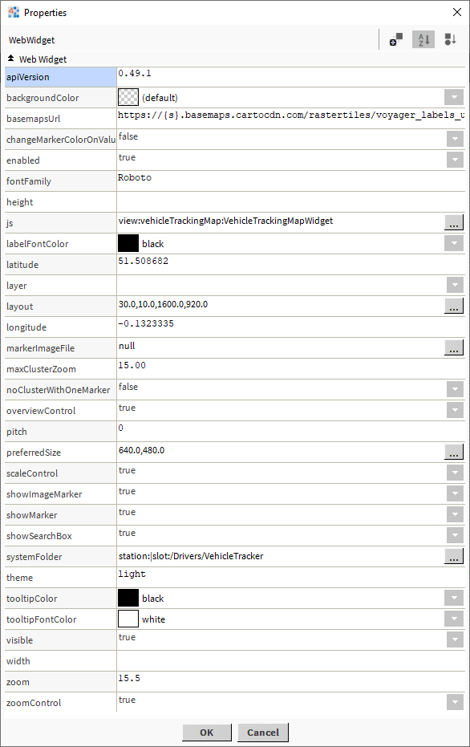Viewport: 470px width, 747px height.
Task: Open the preferredSize editor ellipsis
Action: coord(454,452)
